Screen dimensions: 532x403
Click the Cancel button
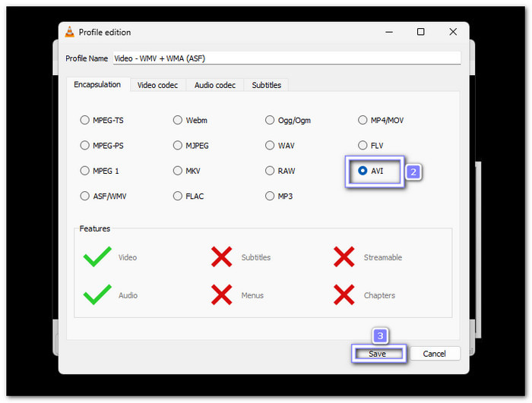click(x=435, y=354)
